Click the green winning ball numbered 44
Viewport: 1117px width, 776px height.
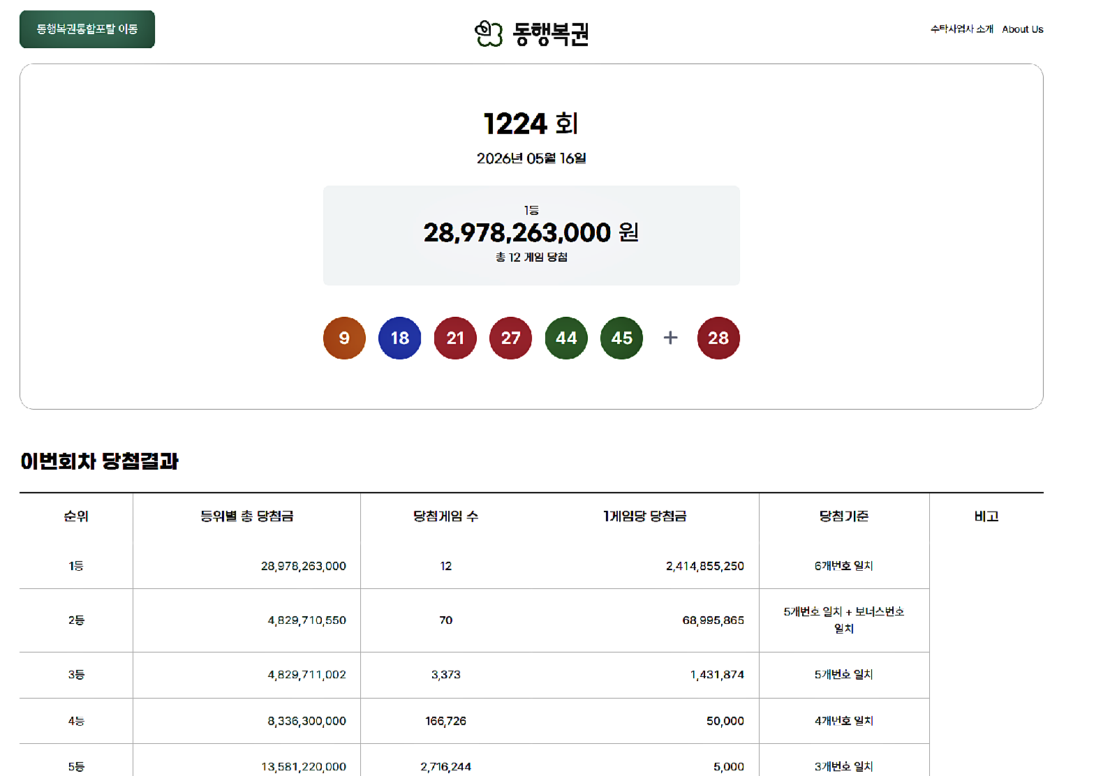[x=566, y=338]
